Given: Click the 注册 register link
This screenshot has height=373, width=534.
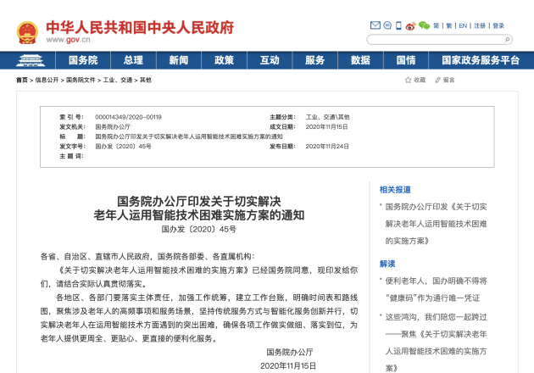Looking at the screenshot, I should pos(481,25).
